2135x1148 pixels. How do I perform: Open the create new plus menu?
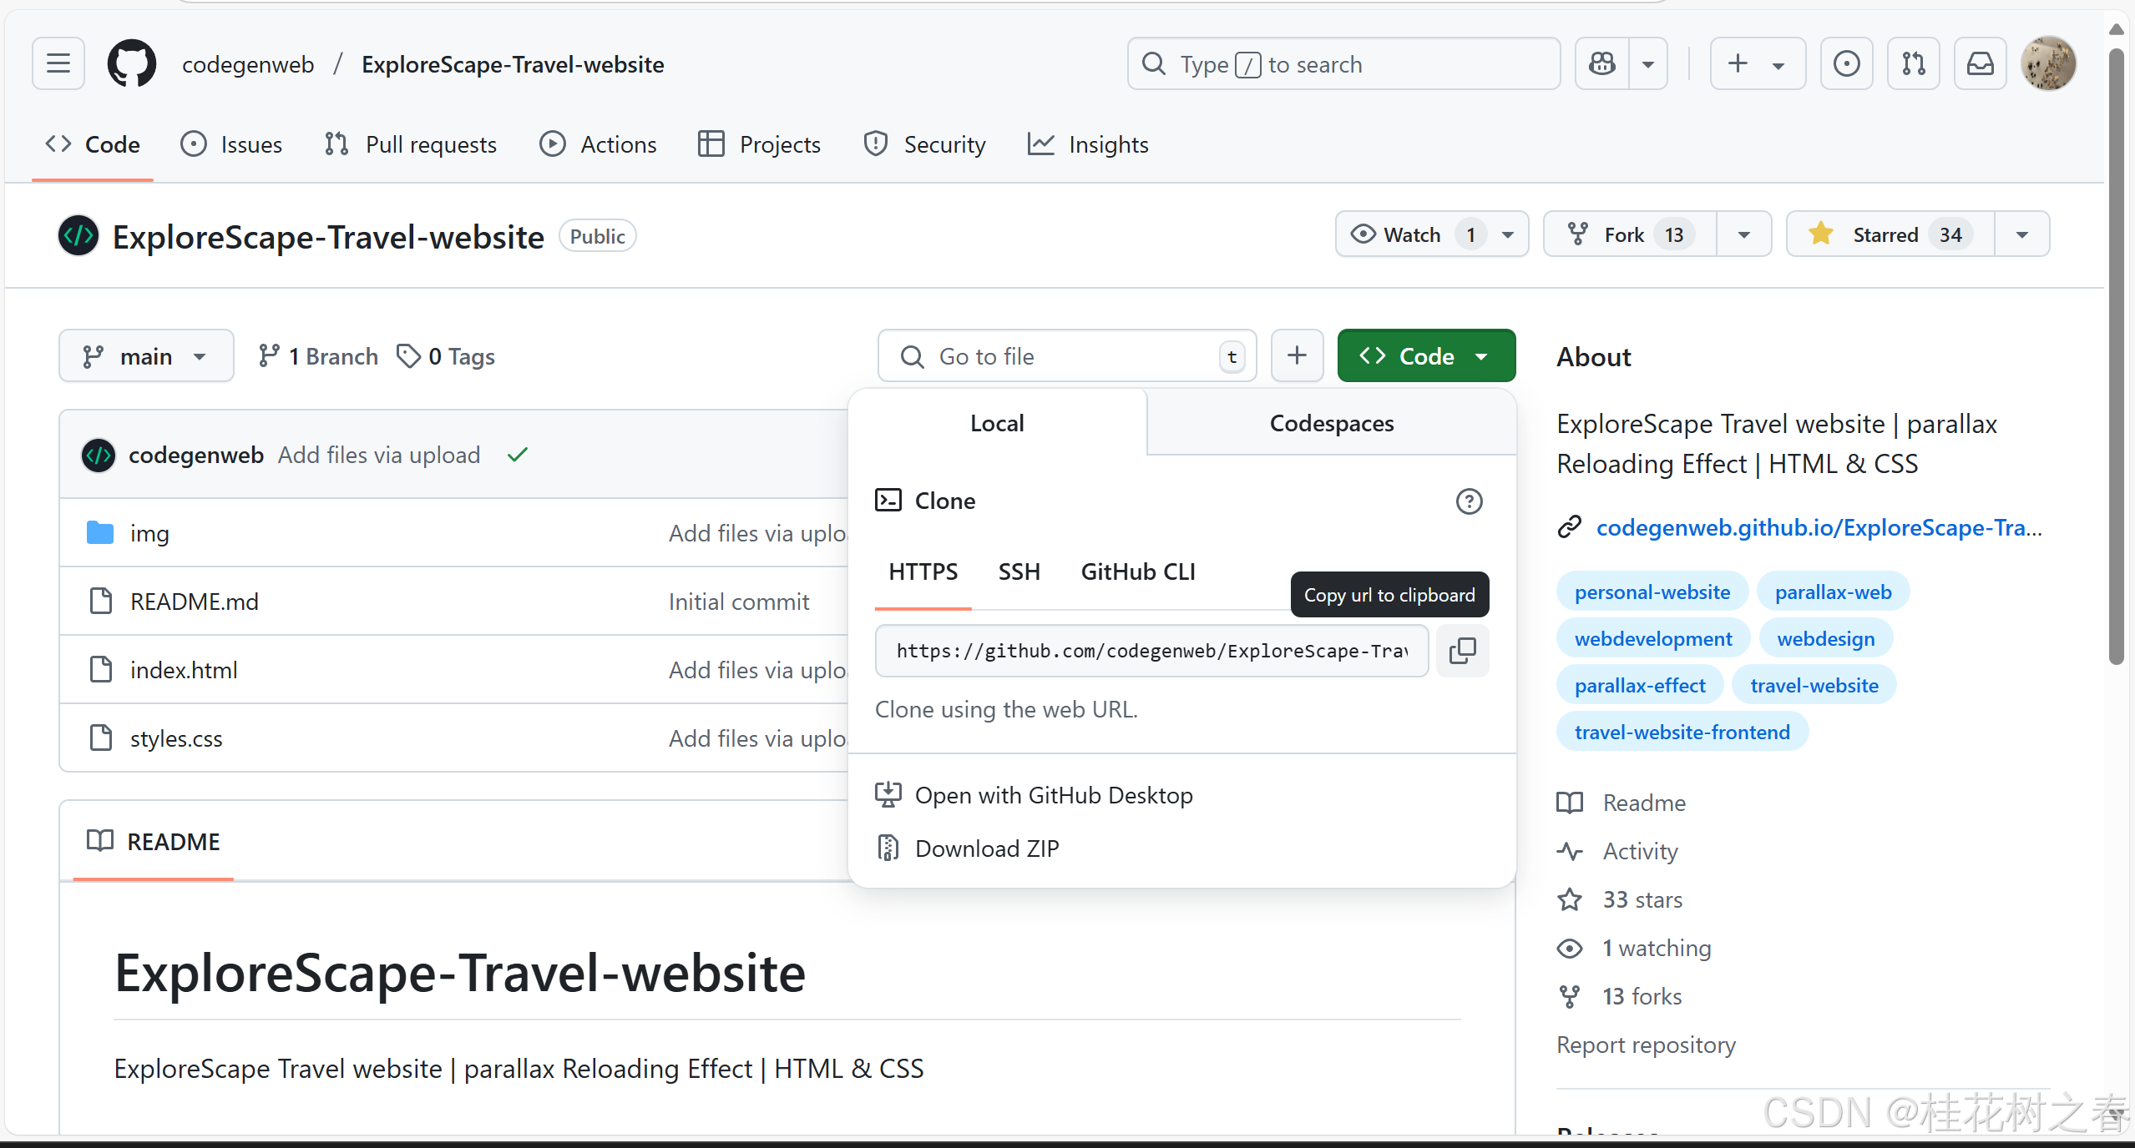point(1757,63)
